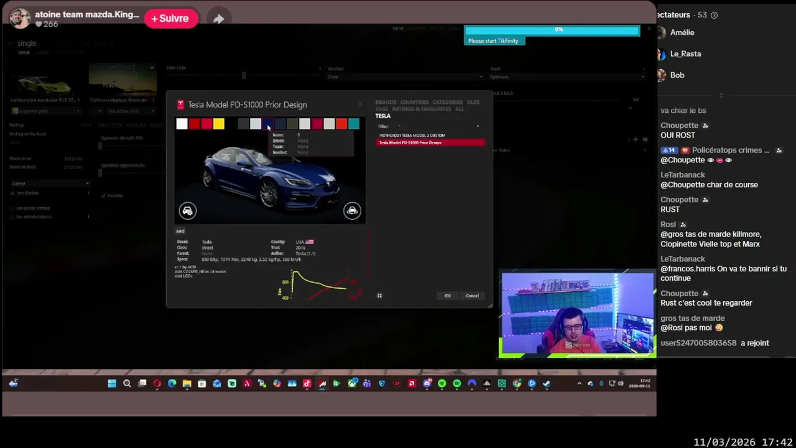This screenshot has height=448, width=796.
Task: Switch to the CATEGORIES filter tab
Action: pyautogui.click(x=448, y=102)
